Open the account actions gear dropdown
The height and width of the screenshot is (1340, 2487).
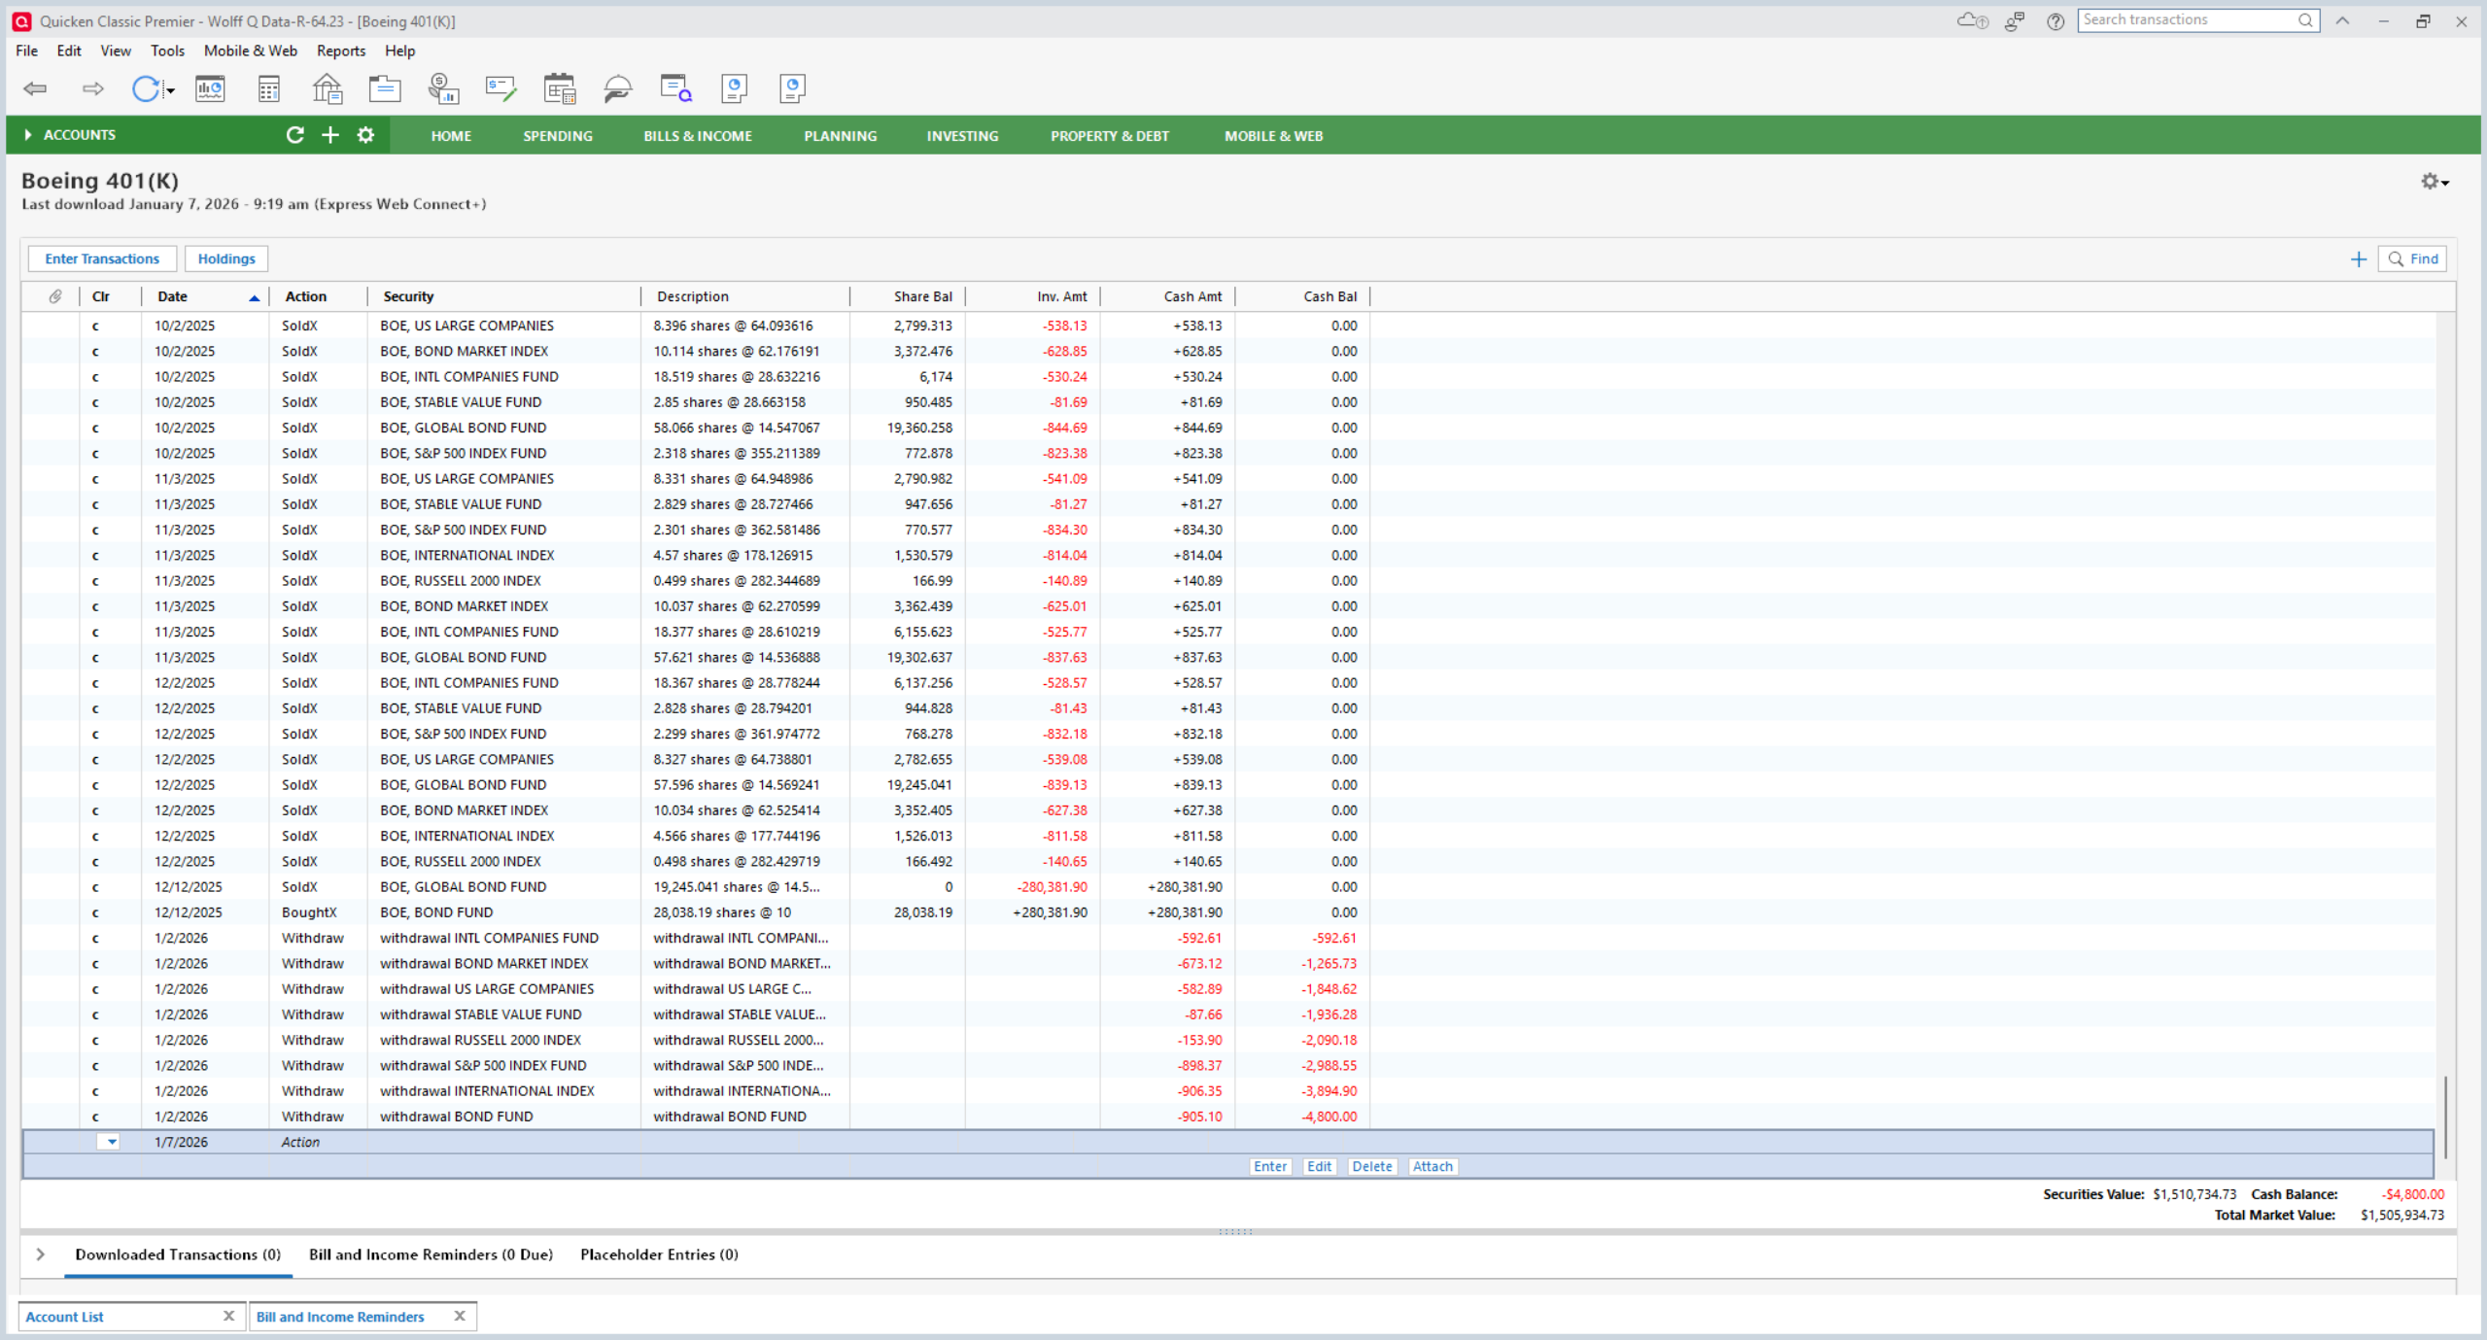pos(2435,182)
